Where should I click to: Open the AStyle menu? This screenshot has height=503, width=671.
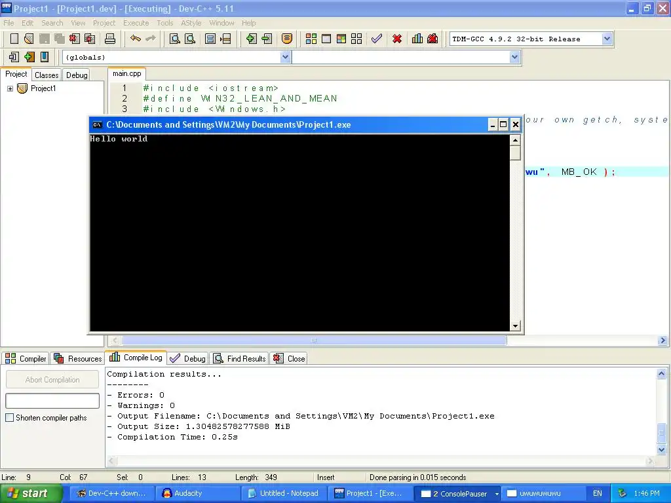[191, 23]
